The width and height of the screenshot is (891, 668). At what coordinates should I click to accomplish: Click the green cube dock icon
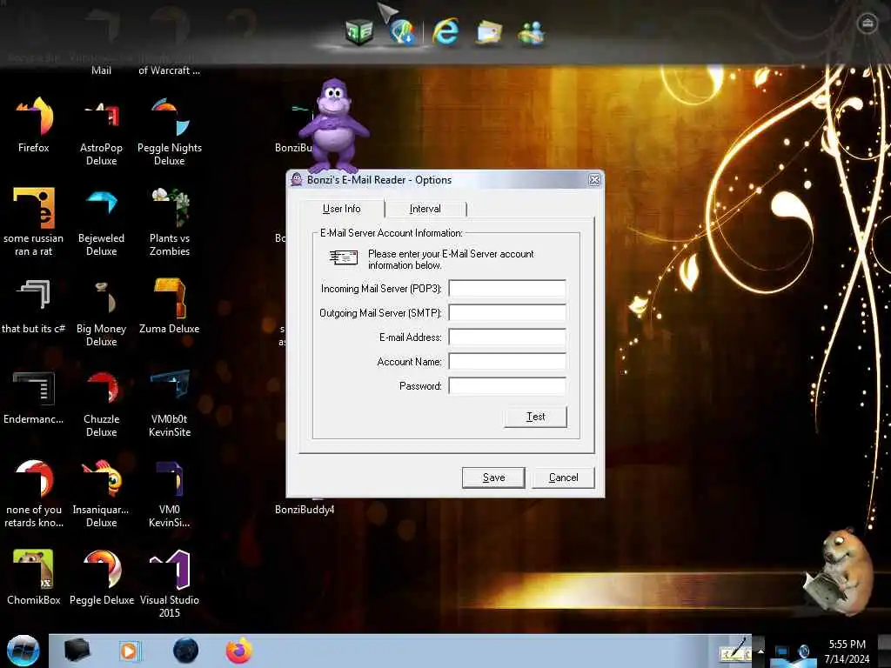(358, 31)
